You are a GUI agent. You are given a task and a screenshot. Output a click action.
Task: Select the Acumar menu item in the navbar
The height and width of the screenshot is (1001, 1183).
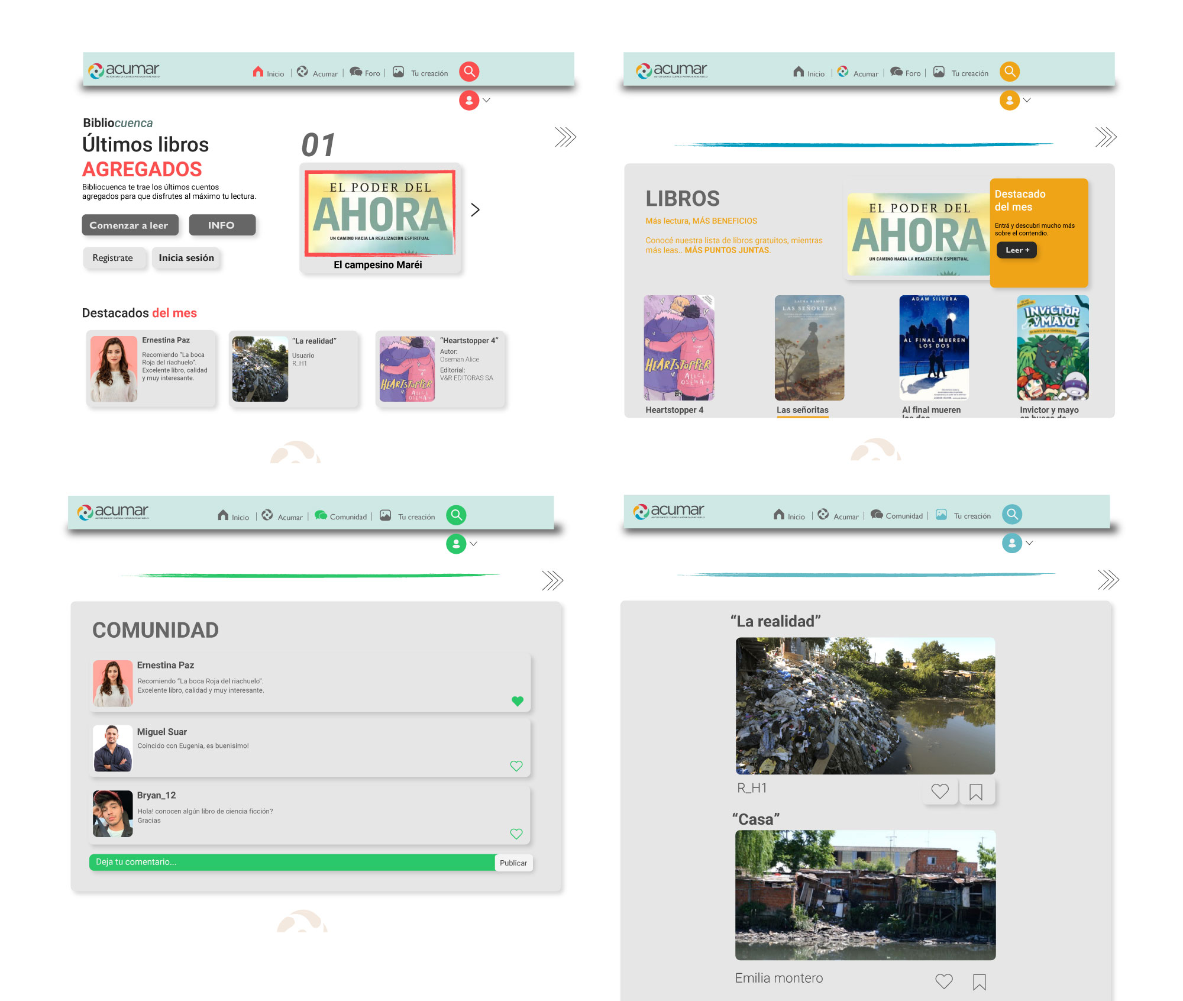tap(319, 73)
